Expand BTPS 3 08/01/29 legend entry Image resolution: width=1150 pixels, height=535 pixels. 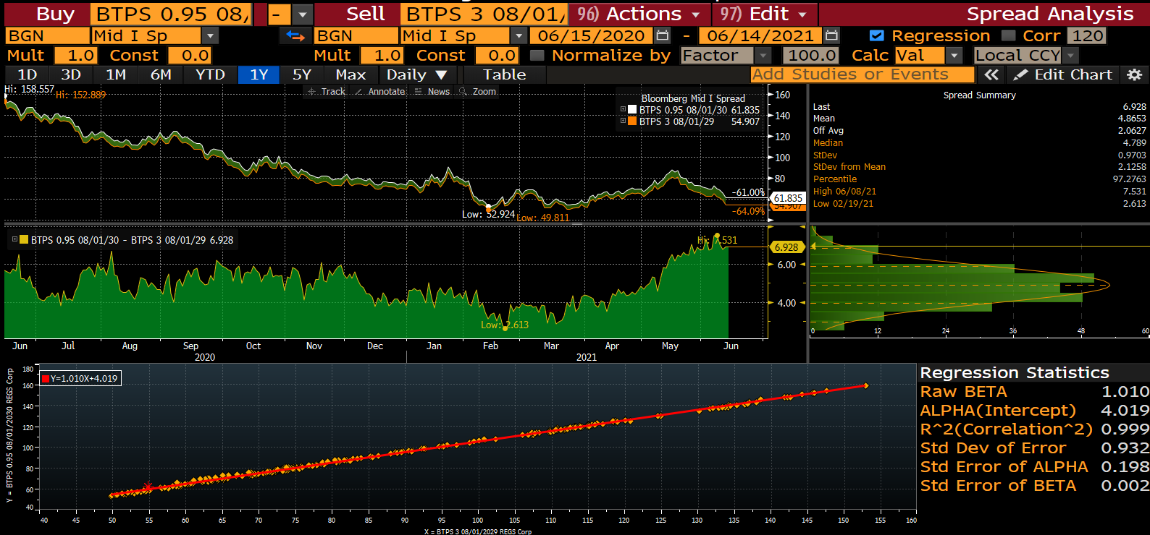(623, 121)
